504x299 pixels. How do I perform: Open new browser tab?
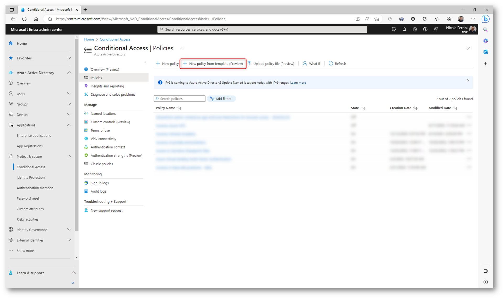tap(85, 10)
